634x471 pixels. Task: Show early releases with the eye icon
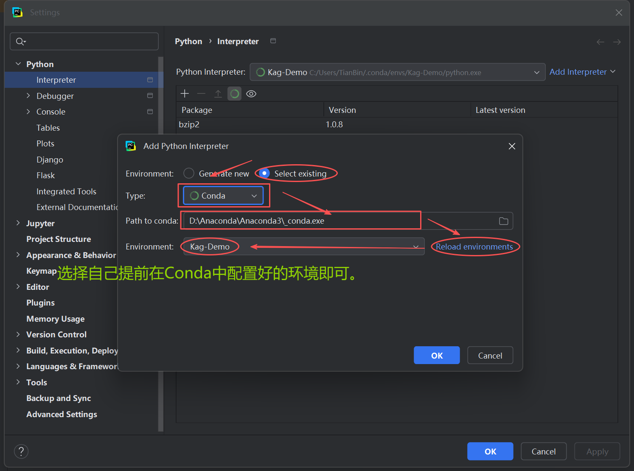pos(251,93)
